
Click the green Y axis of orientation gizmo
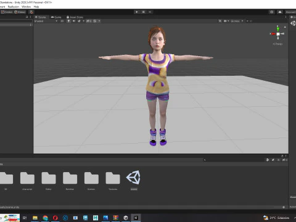(x=278, y=29)
